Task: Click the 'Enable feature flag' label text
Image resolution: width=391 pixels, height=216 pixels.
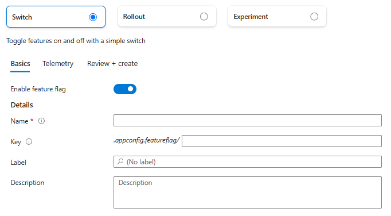Action: tap(38, 89)
